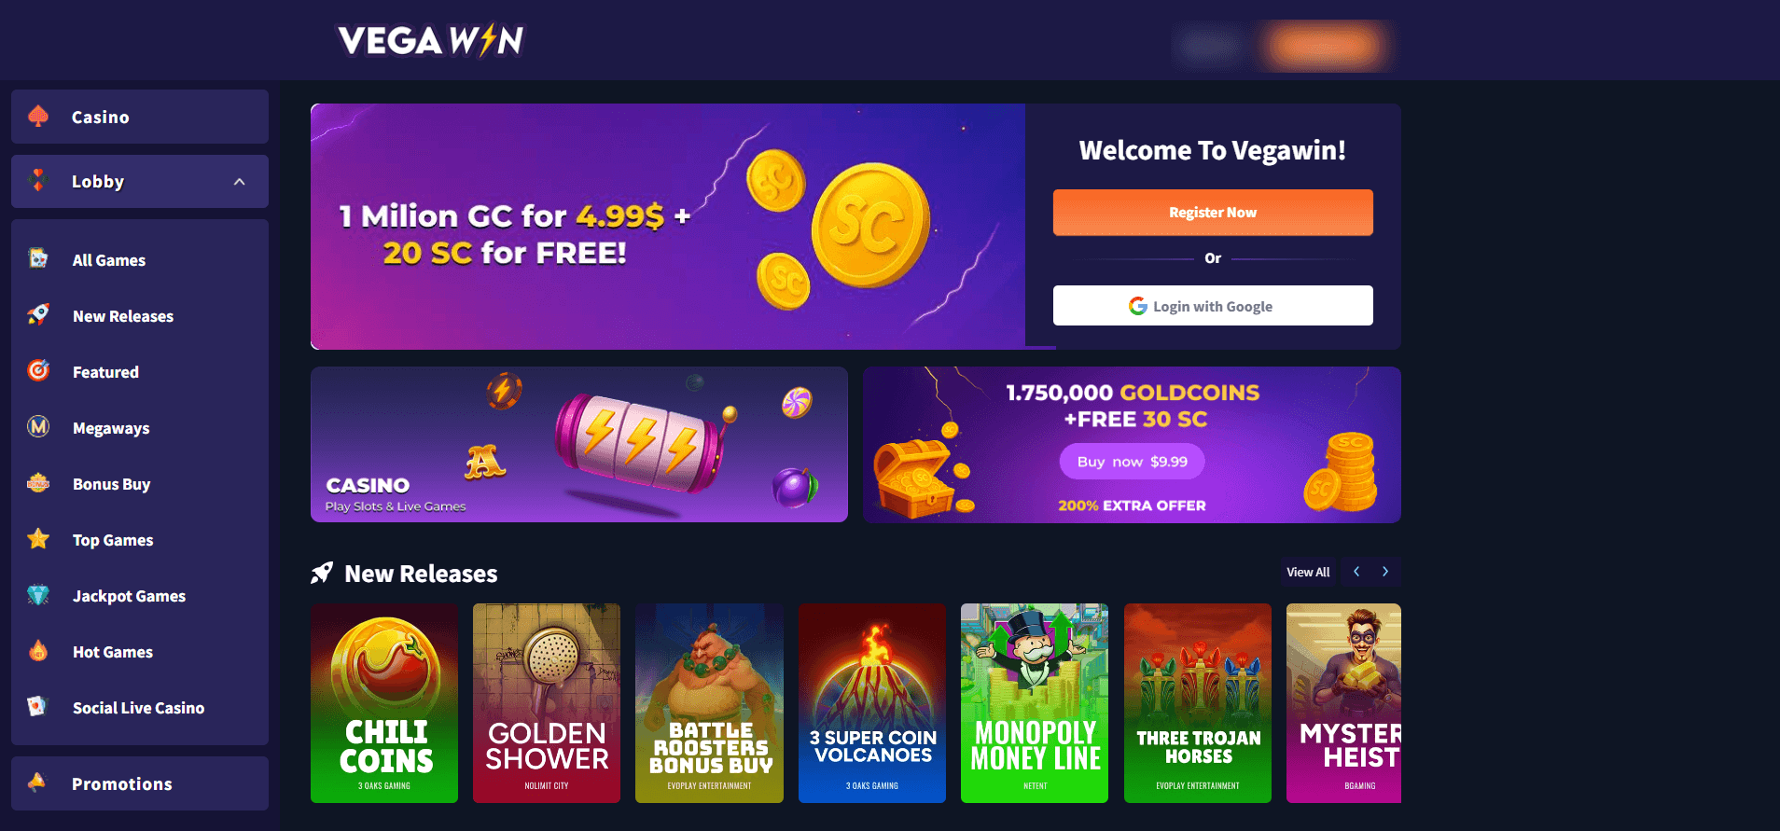The image size is (1780, 831).
Task: Open the Social Live Casino menu entry
Action: tap(140, 708)
